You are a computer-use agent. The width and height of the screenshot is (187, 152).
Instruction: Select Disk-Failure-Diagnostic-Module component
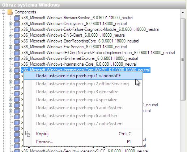coord(90,29)
